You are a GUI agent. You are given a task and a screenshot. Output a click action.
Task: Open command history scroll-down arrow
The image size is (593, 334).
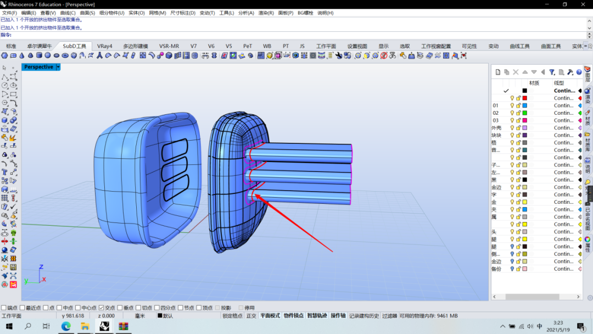[x=589, y=29]
